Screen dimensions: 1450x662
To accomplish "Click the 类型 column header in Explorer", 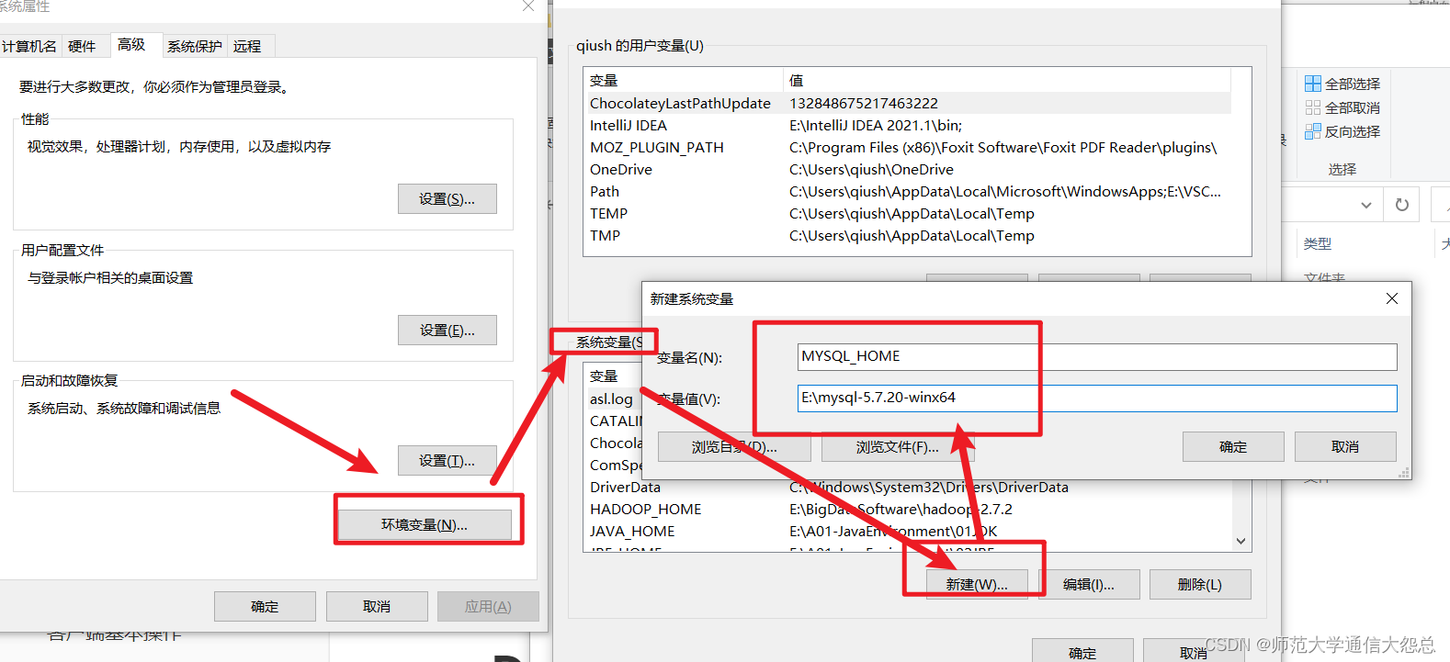I will 1318,244.
